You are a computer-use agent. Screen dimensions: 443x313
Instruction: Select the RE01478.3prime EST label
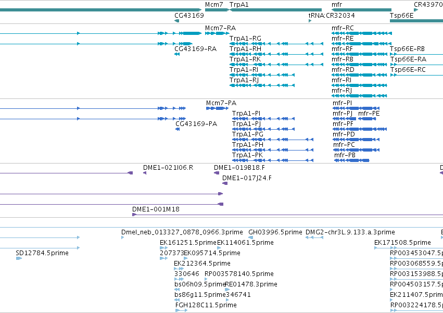click(251, 285)
